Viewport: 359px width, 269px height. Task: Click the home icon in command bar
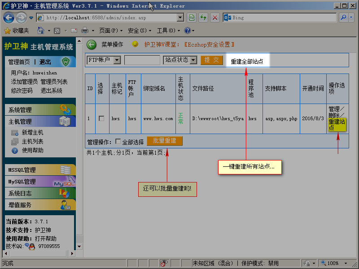(40, 30)
